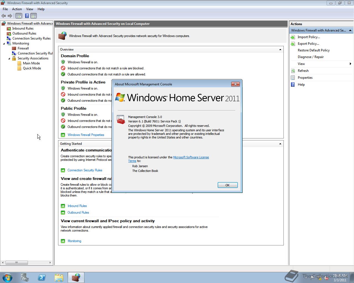Click Help in Actions pane
Screen dimensions: 354x283
click(x=301, y=85)
